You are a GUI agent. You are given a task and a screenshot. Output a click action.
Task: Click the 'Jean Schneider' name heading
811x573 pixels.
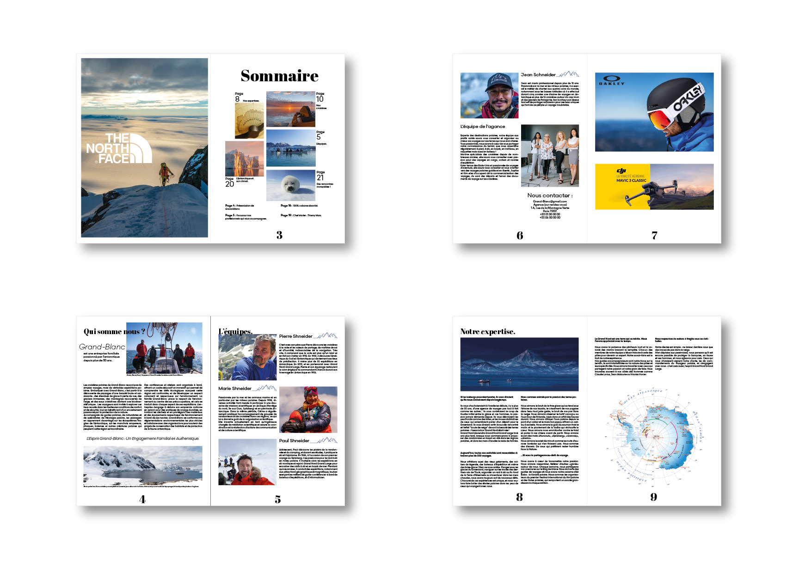pyautogui.click(x=538, y=74)
